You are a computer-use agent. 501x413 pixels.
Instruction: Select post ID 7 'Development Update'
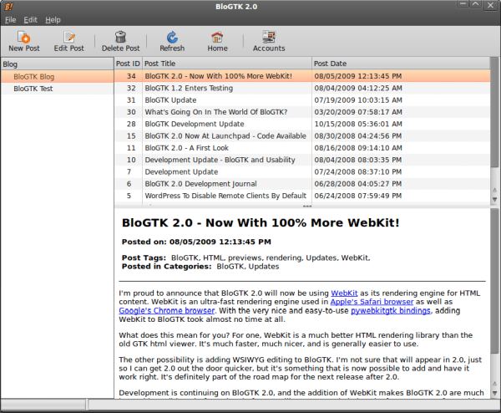click(302, 171)
